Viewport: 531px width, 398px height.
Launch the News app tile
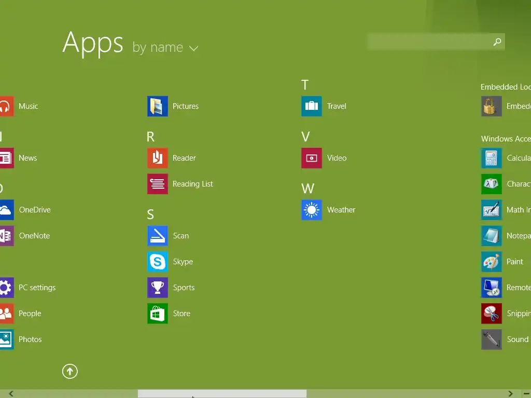click(6, 158)
